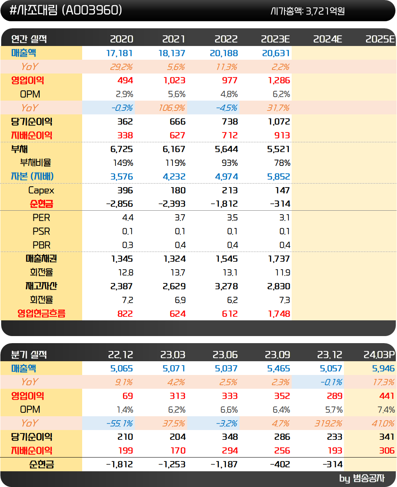Click the 2020 PER value 4.4
397x487 pixels.
128,217
